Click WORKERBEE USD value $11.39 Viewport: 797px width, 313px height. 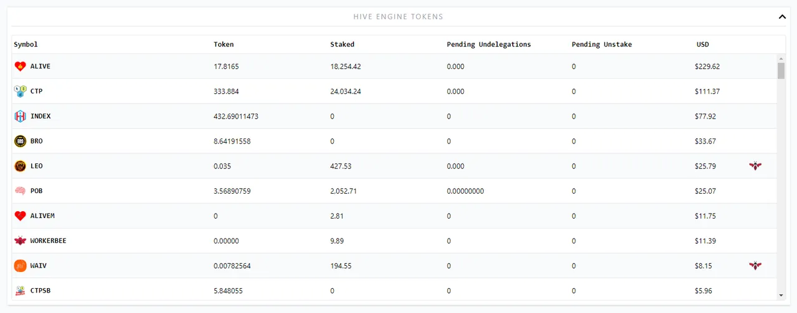(x=705, y=240)
